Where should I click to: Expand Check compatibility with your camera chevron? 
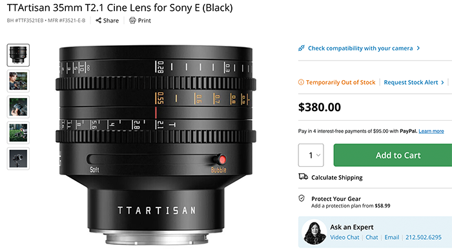418,48
